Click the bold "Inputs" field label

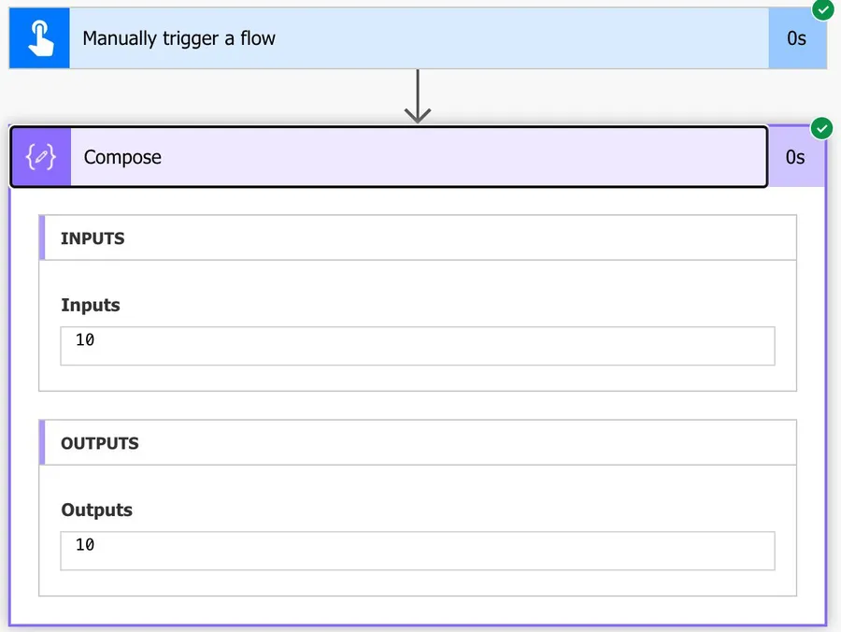91,305
